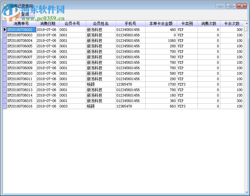Viewport: 250px width, 196px height.
Task: Click balance 1060 cell
Action: [161, 41]
